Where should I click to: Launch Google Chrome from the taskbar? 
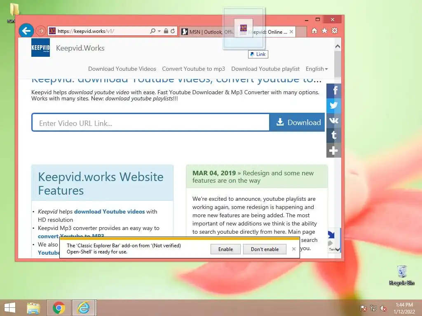tap(59, 308)
